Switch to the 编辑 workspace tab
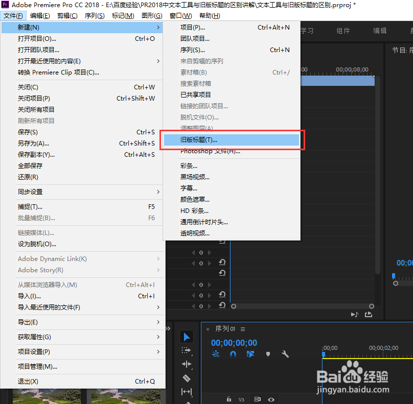The width and height of the screenshot is (413, 404). tap(380, 31)
